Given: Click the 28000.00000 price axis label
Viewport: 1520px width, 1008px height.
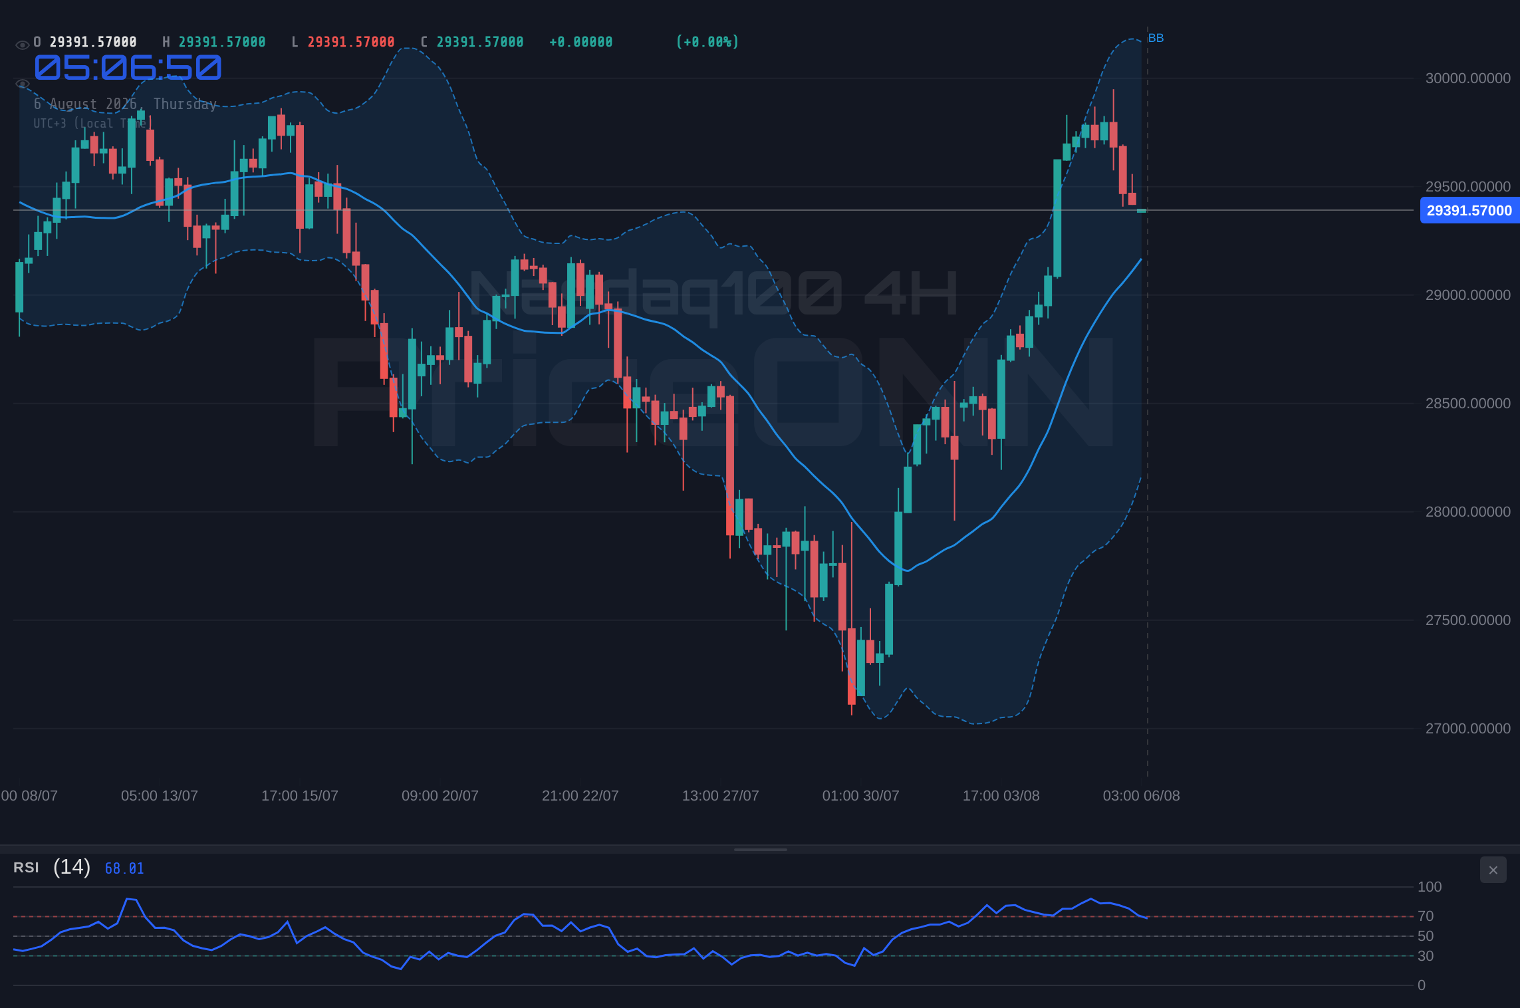Looking at the screenshot, I should 1468,512.
